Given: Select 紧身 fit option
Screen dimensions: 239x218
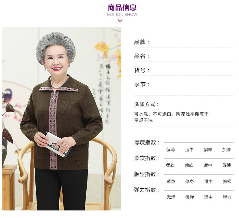Looking at the screenshot, I should 171,181.
